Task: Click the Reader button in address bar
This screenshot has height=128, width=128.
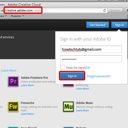Action: tap(115, 10)
